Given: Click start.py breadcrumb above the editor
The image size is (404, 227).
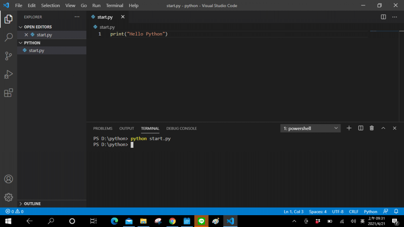Looking at the screenshot, I should (x=107, y=27).
